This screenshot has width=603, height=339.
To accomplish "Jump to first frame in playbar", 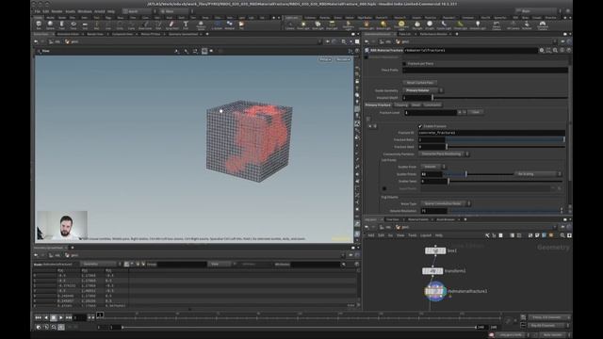I will tap(38, 317).
